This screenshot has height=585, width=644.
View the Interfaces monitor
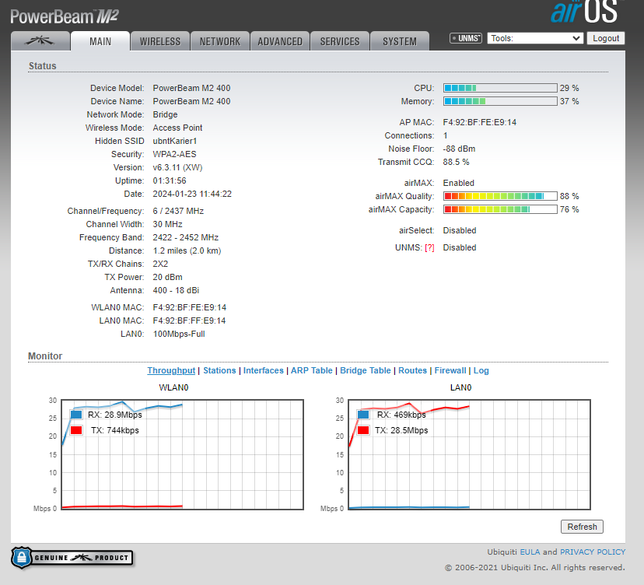(x=263, y=370)
